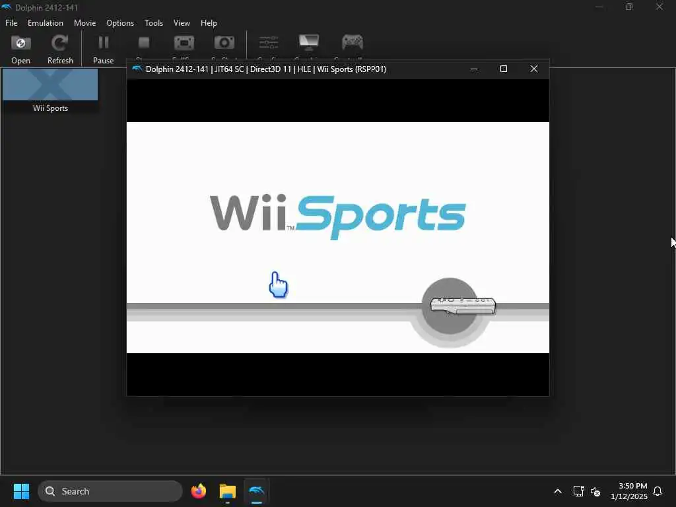Image resolution: width=676 pixels, height=507 pixels.
Task: Open a game file via Open toolbar button
Action: point(20,50)
